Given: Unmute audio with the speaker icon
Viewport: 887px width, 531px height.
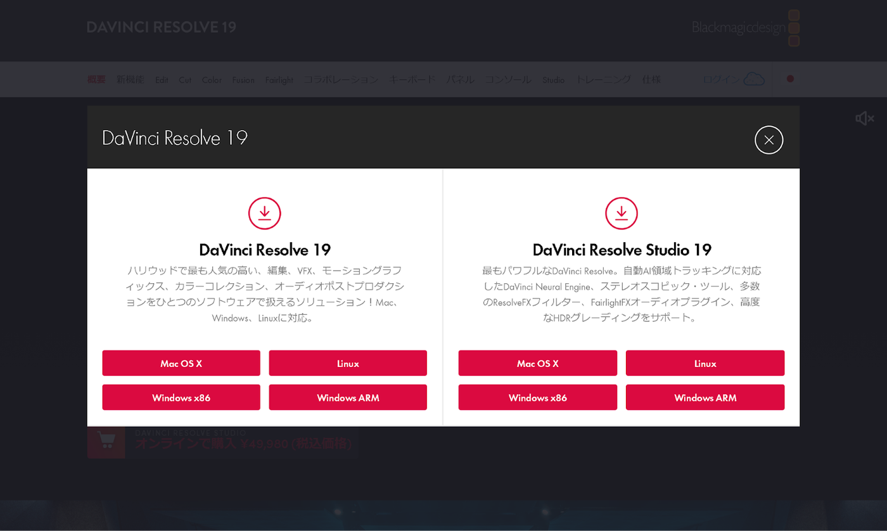Looking at the screenshot, I should [x=865, y=118].
